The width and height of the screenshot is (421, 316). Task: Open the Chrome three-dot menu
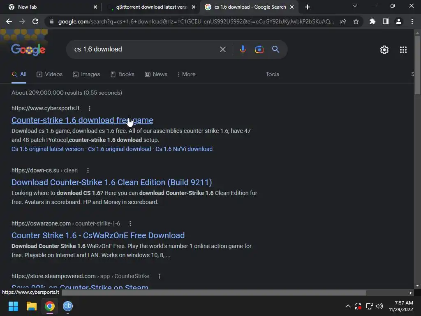412,21
